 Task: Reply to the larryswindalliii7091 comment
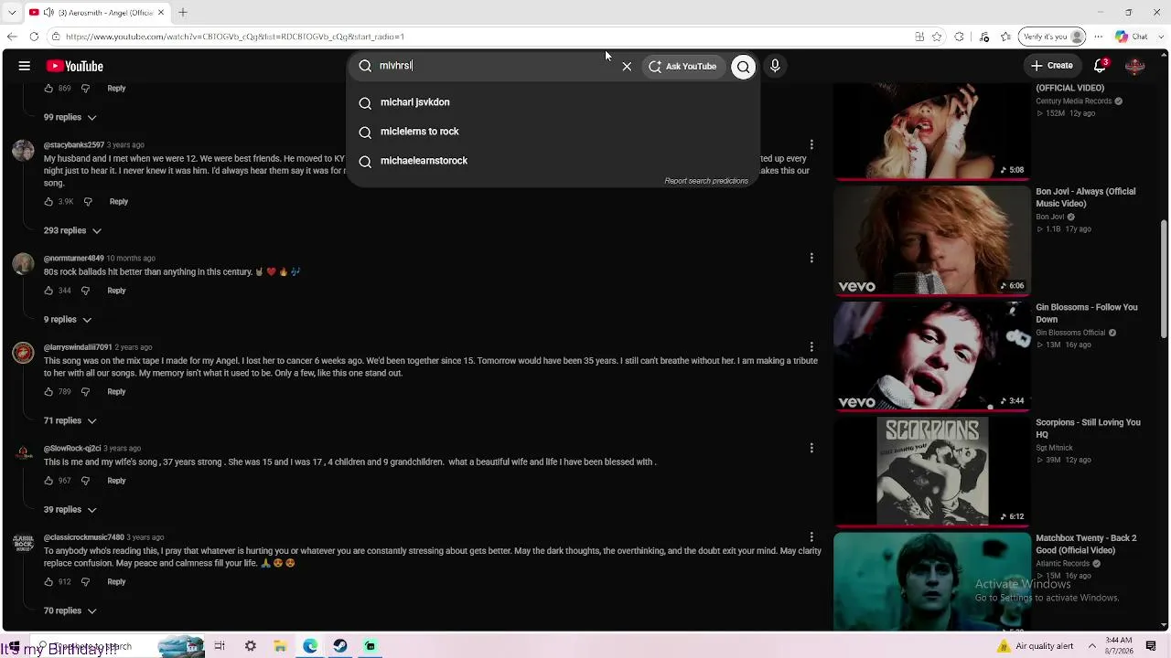pyautogui.click(x=116, y=391)
